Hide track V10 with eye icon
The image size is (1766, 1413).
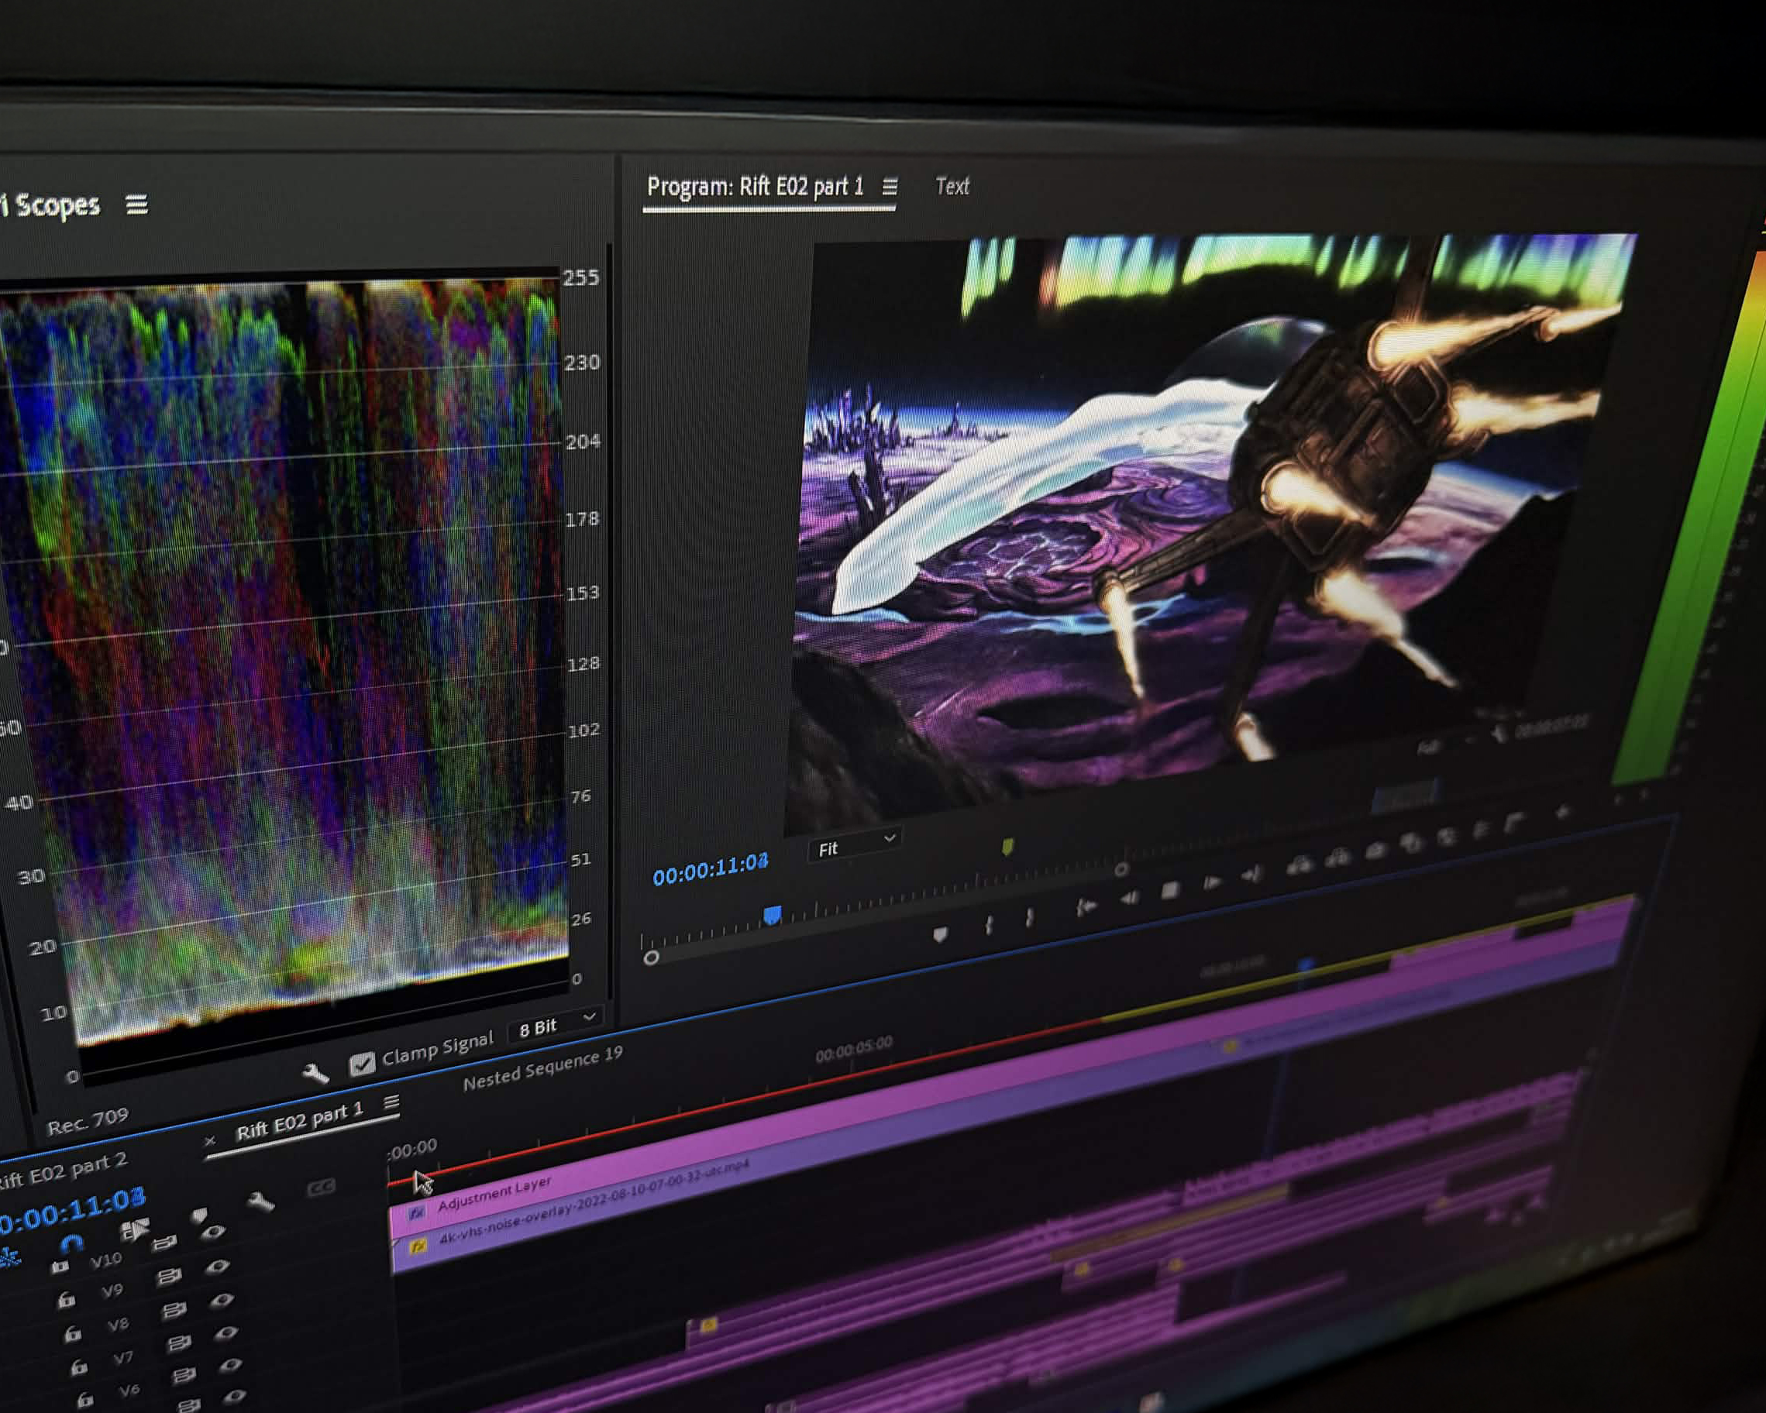tap(213, 1232)
